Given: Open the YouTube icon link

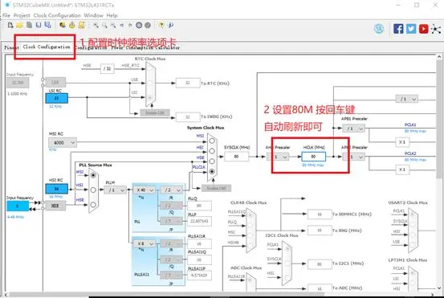Looking at the screenshot, I should 423,29.
